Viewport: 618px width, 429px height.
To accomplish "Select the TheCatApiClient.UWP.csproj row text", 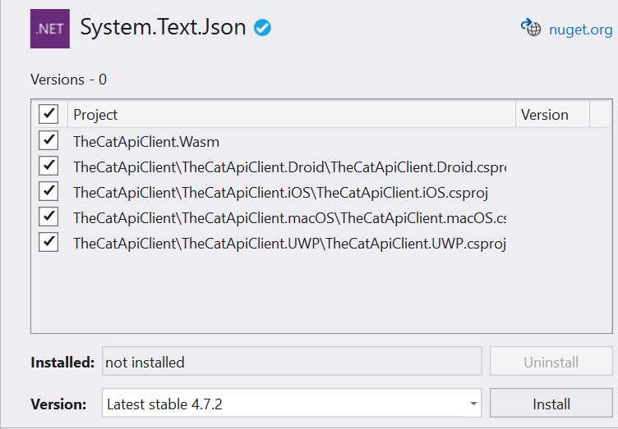I will pos(289,244).
